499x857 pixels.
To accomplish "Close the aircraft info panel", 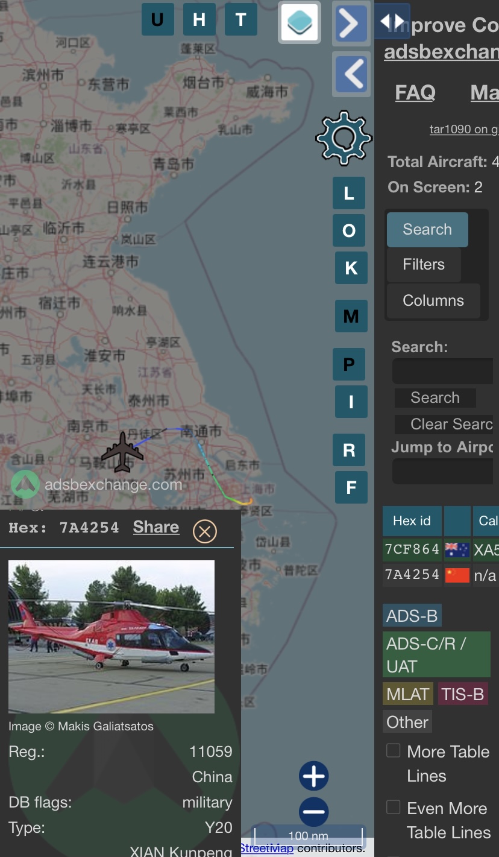I will [x=205, y=531].
